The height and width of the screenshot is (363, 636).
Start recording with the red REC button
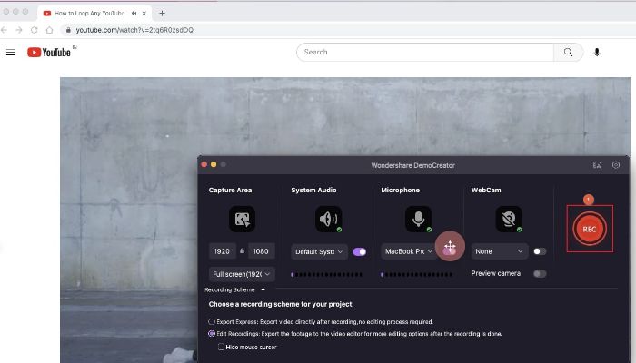tap(590, 229)
